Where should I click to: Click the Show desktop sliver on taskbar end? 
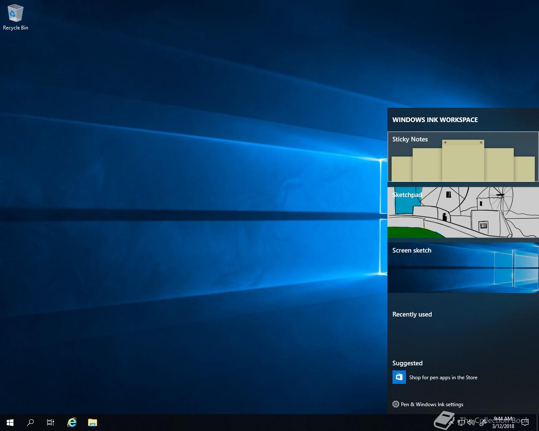538,423
